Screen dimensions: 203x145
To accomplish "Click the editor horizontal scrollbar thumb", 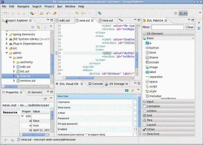I will pos(80,78).
